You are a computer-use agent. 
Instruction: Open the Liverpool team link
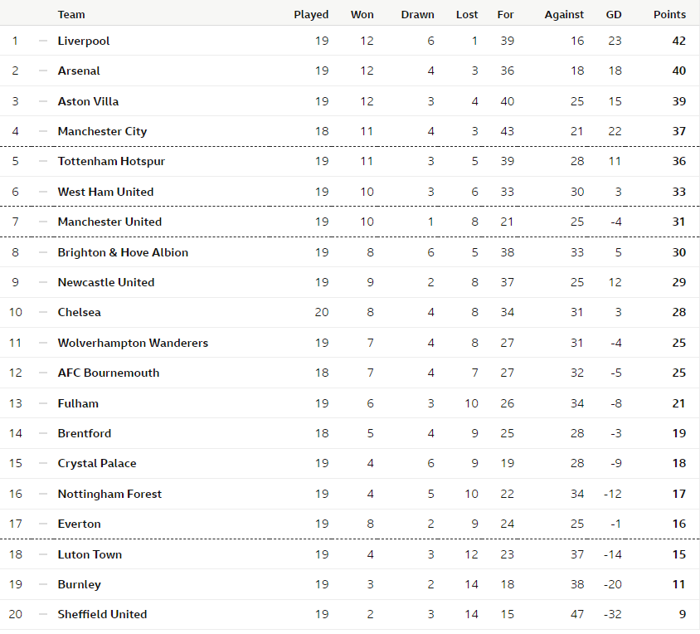[84, 41]
